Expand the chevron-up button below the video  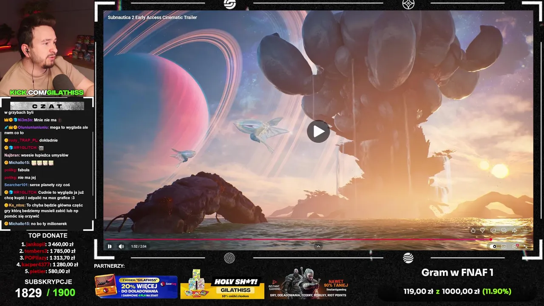(x=318, y=246)
